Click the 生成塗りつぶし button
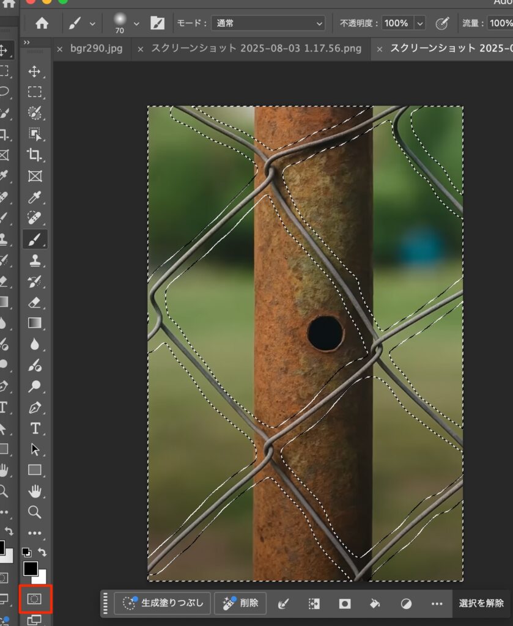Viewport: 513px width, 626px height. click(163, 603)
